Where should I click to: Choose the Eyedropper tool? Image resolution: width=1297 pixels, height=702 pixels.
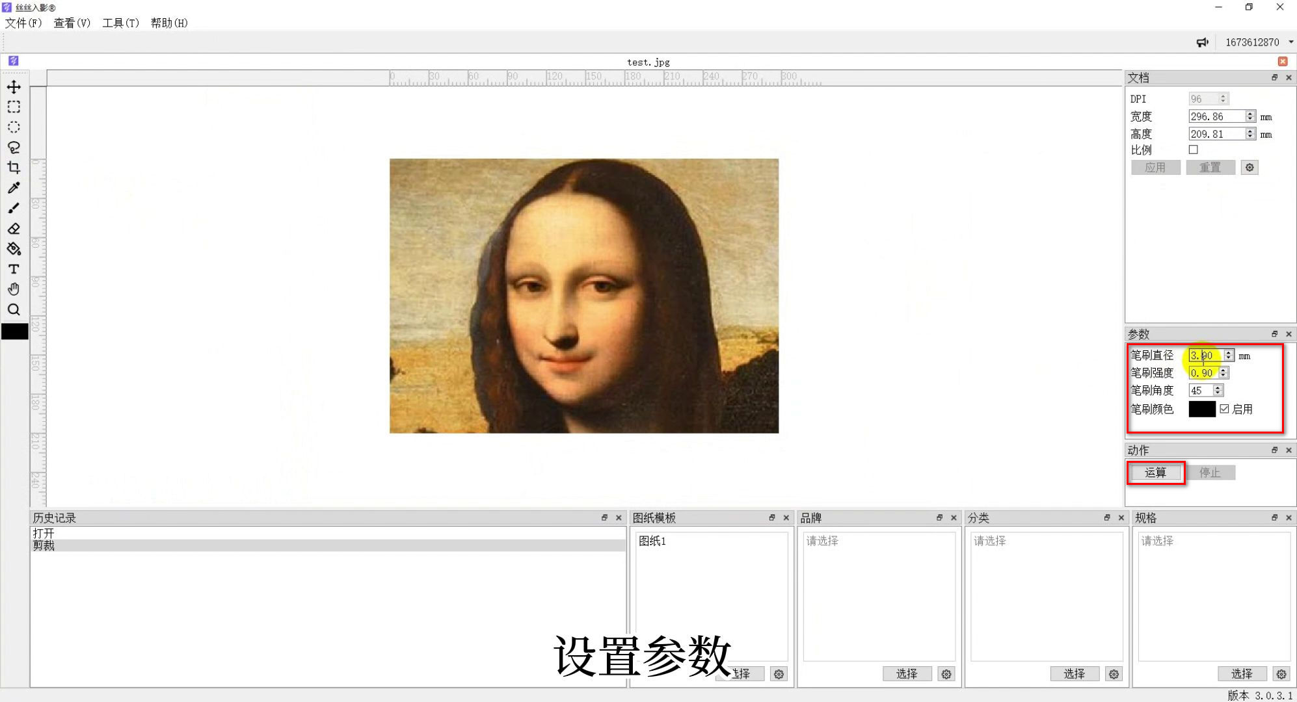tap(14, 188)
